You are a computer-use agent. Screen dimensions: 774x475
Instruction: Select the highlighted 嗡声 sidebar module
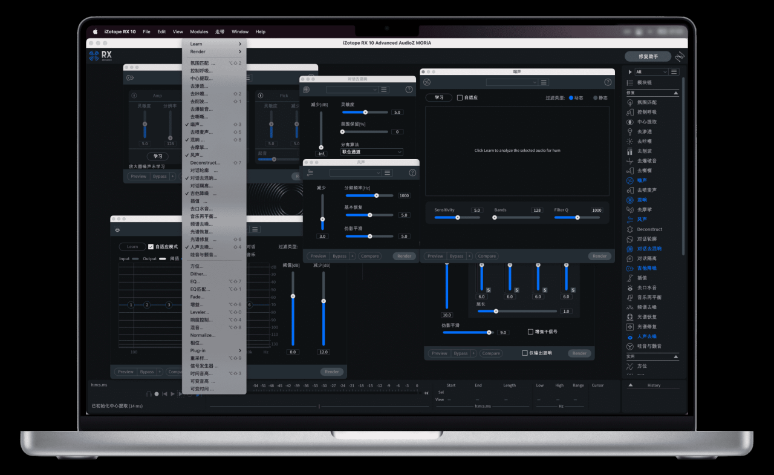click(x=642, y=180)
